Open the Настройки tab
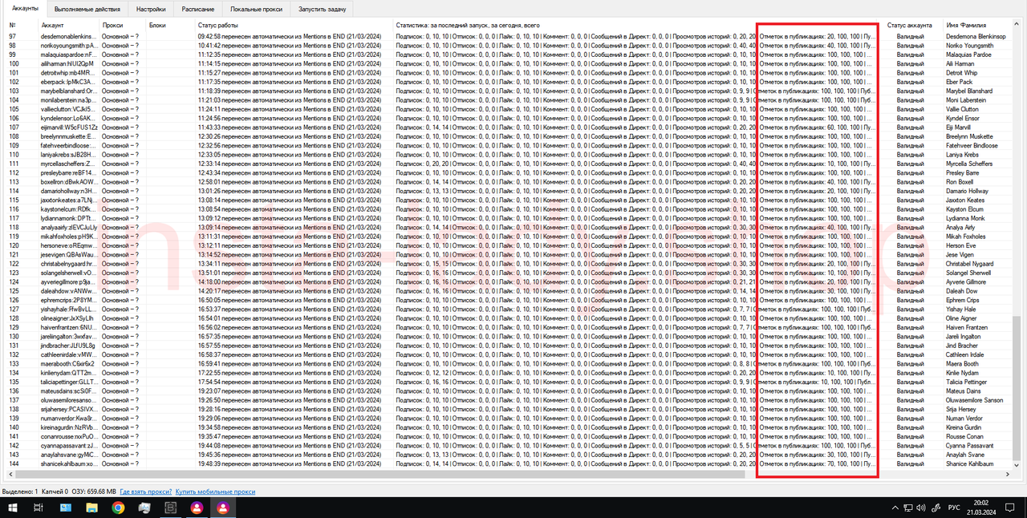 point(151,9)
